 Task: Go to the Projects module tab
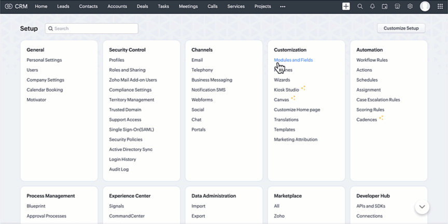click(262, 6)
